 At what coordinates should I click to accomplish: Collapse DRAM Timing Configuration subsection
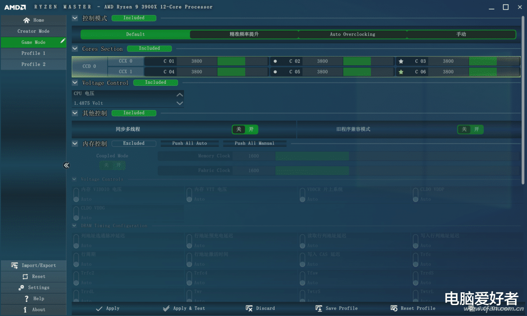coord(75,226)
